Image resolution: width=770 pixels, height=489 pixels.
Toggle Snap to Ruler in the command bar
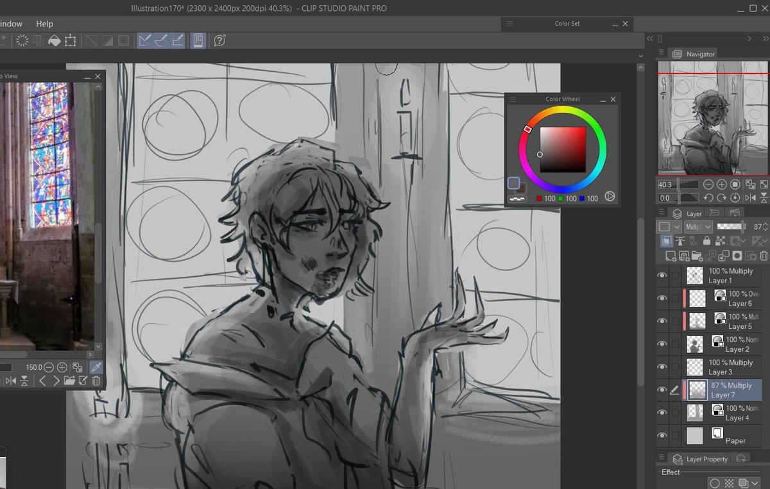click(x=145, y=40)
